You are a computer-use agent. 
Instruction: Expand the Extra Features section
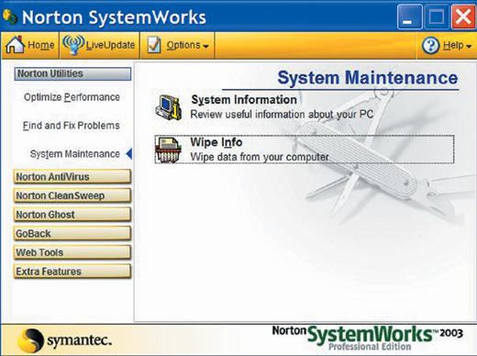click(72, 272)
